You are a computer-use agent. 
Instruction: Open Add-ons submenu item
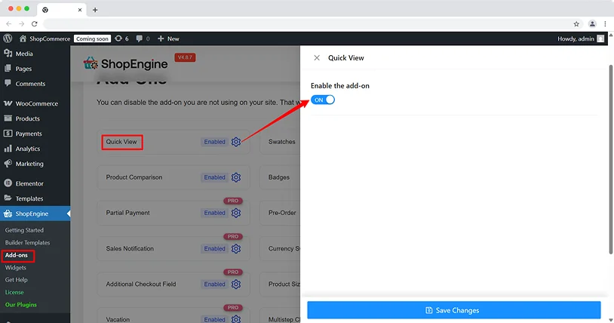pyautogui.click(x=17, y=255)
